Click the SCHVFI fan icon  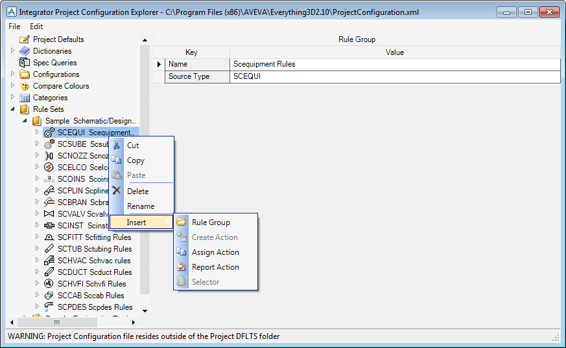click(49, 283)
